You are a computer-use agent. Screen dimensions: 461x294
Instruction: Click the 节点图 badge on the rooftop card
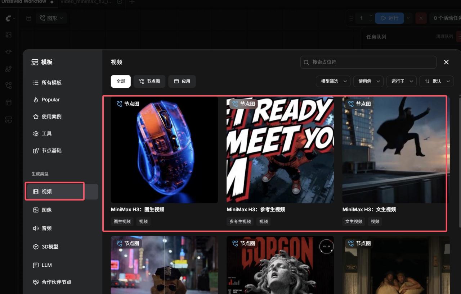(x=359, y=104)
